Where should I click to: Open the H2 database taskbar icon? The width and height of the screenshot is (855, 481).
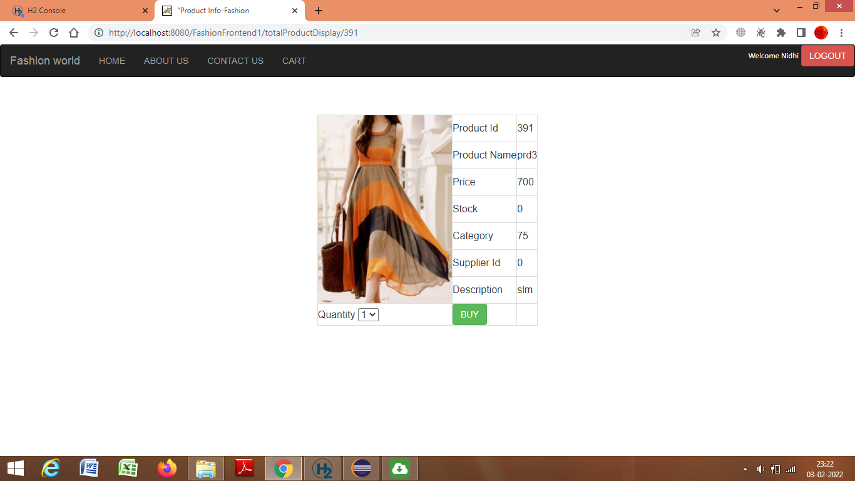click(x=322, y=468)
